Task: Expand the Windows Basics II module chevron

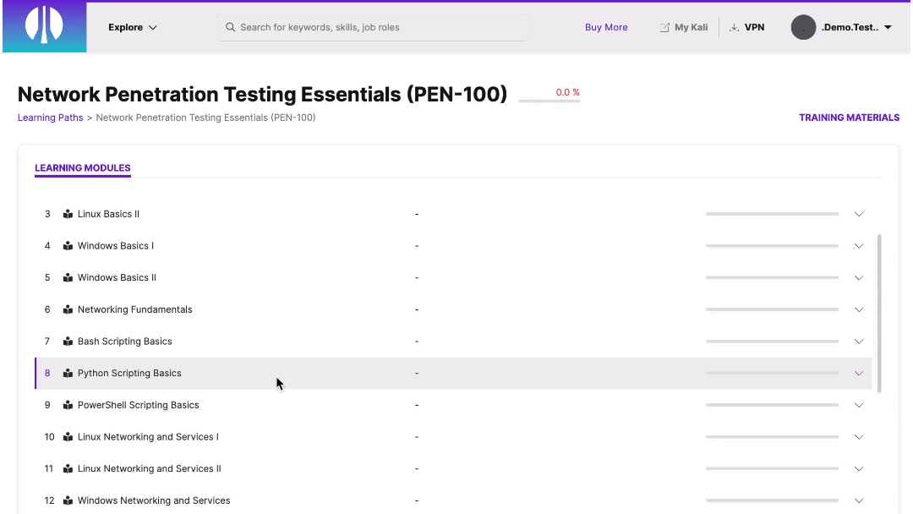Action: pos(859,277)
